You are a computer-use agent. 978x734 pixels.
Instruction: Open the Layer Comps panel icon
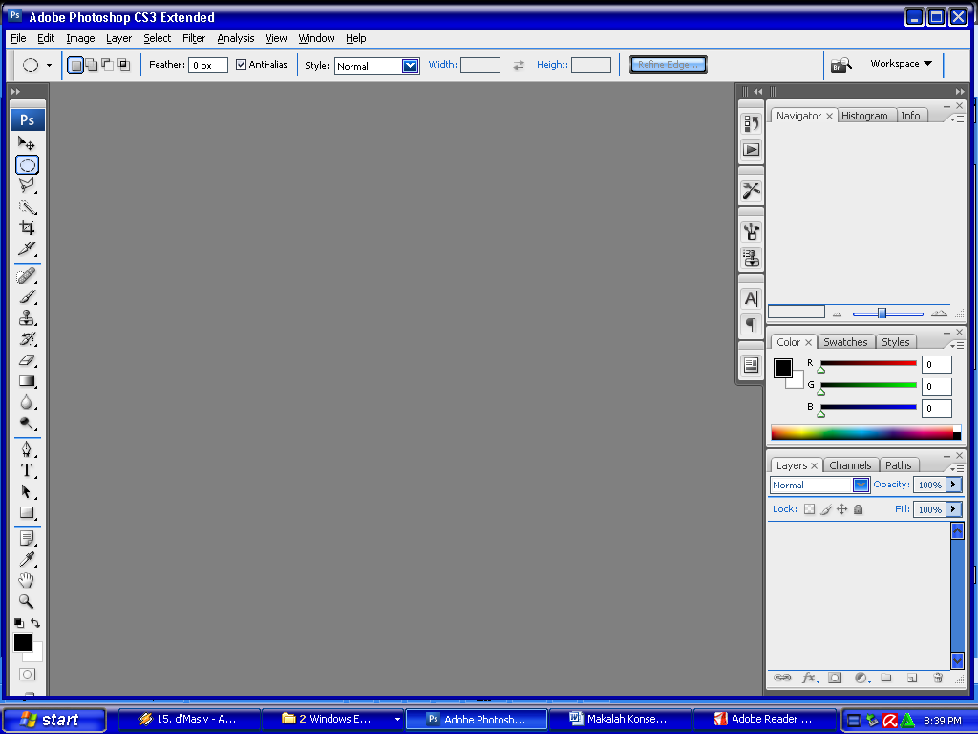click(x=751, y=365)
